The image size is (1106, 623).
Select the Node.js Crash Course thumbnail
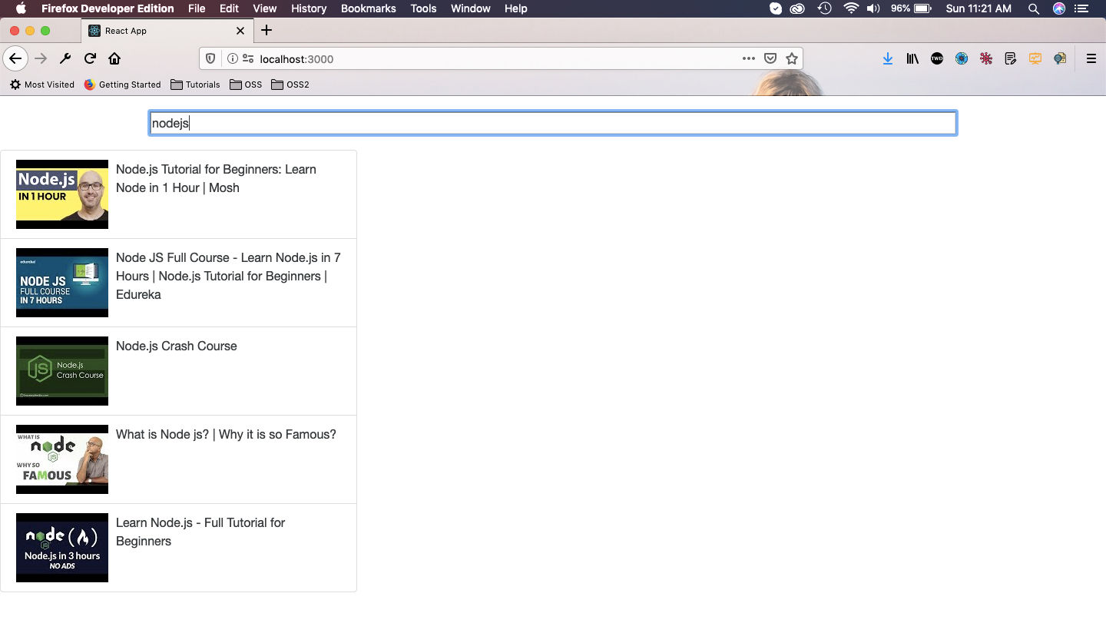[62, 371]
